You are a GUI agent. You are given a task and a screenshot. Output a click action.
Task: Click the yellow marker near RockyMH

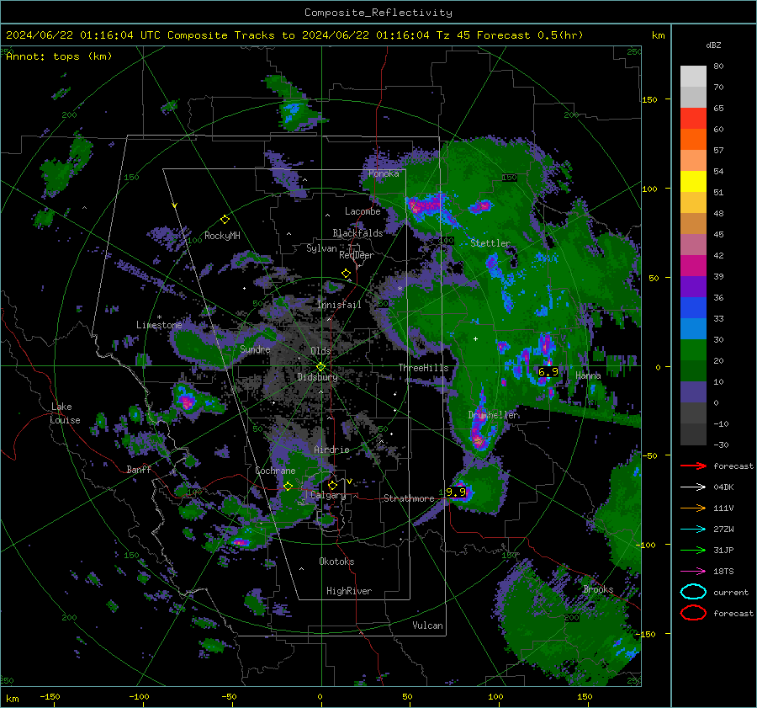(225, 220)
